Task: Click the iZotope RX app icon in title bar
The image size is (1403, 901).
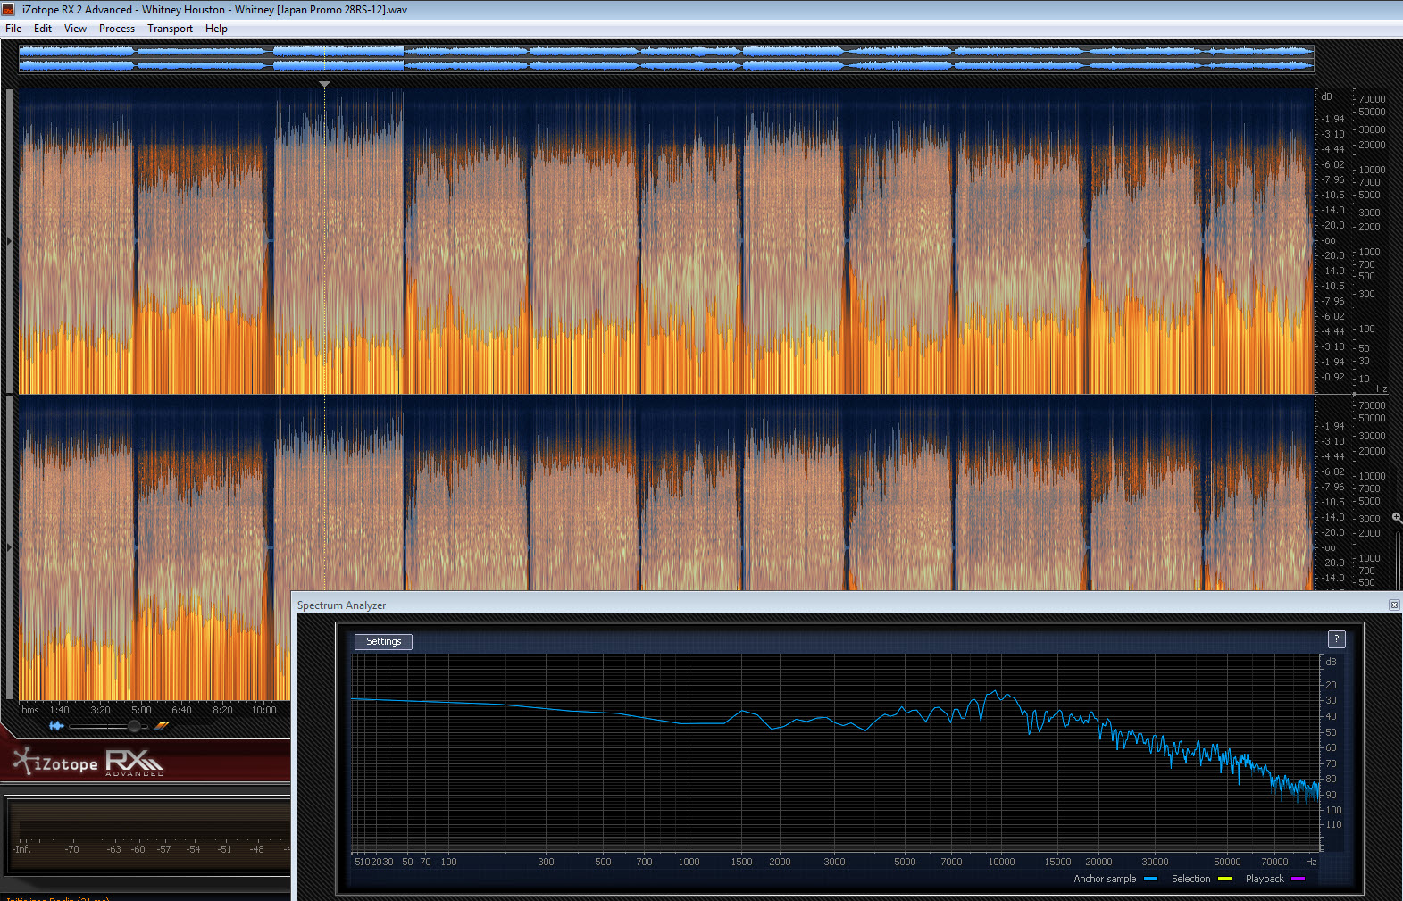Action: click(x=9, y=10)
